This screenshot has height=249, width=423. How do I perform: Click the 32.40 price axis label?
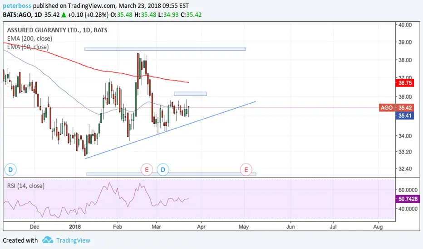click(405, 169)
